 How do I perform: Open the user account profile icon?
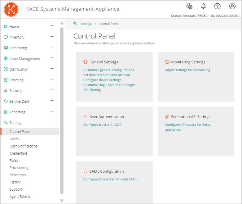(x=232, y=6)
